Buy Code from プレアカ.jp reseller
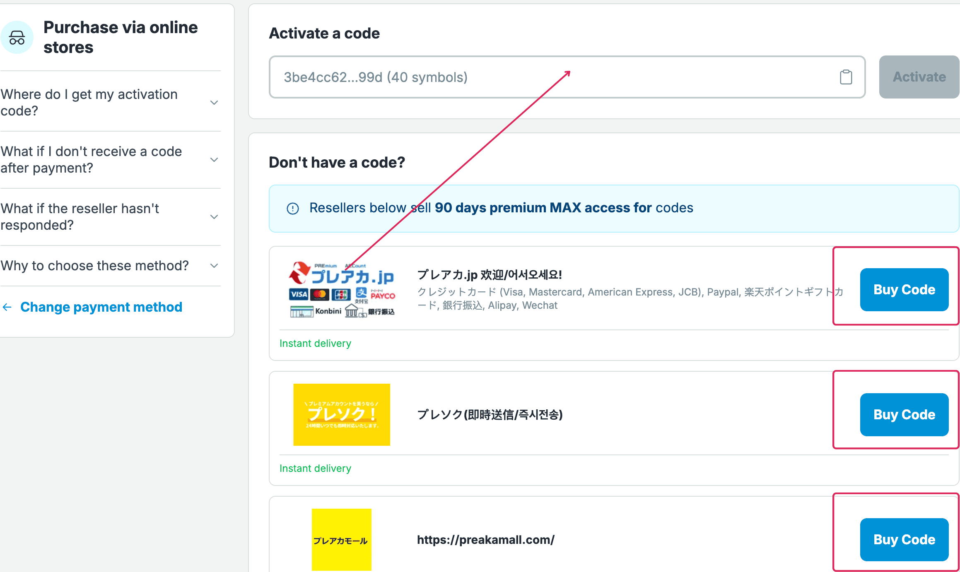The width and height of the screenshot is (960, 572). pos(904,290)
